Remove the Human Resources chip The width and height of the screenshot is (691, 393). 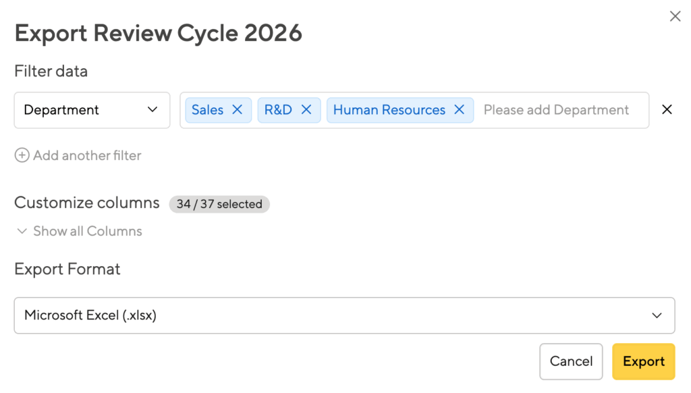pyautogui.click(x=460, y=110)
